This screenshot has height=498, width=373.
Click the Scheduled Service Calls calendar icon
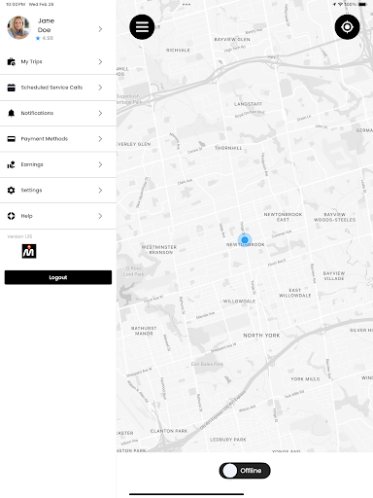click(12, 88)
